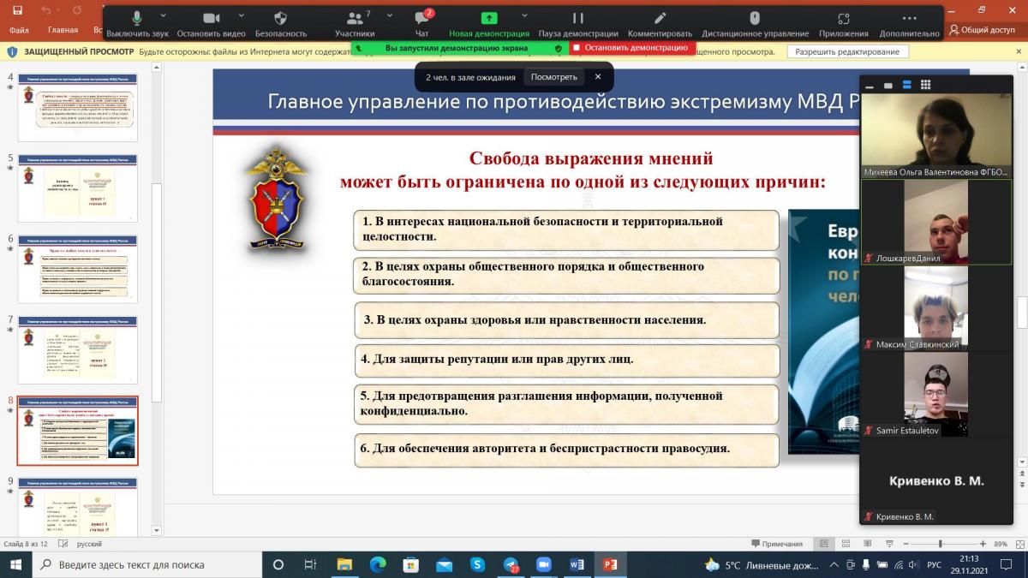Click the Windows Start button
1028x578 pixels.
click(x=17, y=564)
